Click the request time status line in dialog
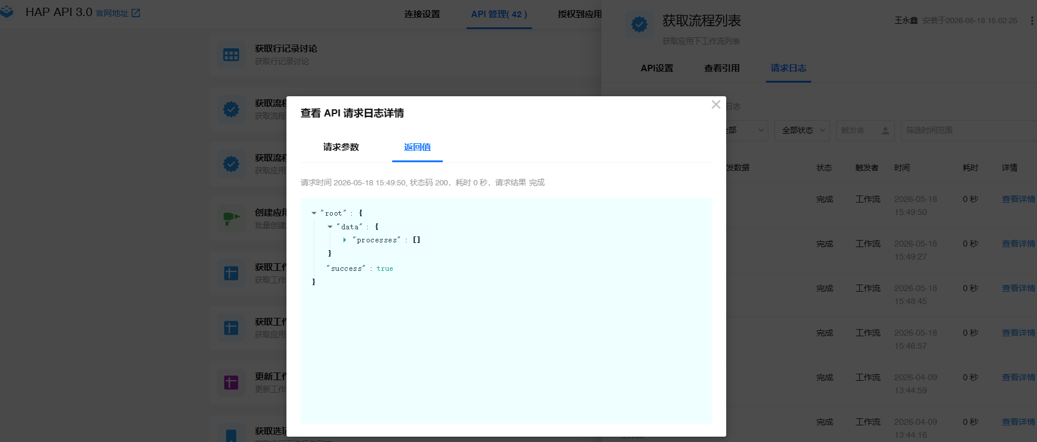1037x442 pixels. click(423, 183)
